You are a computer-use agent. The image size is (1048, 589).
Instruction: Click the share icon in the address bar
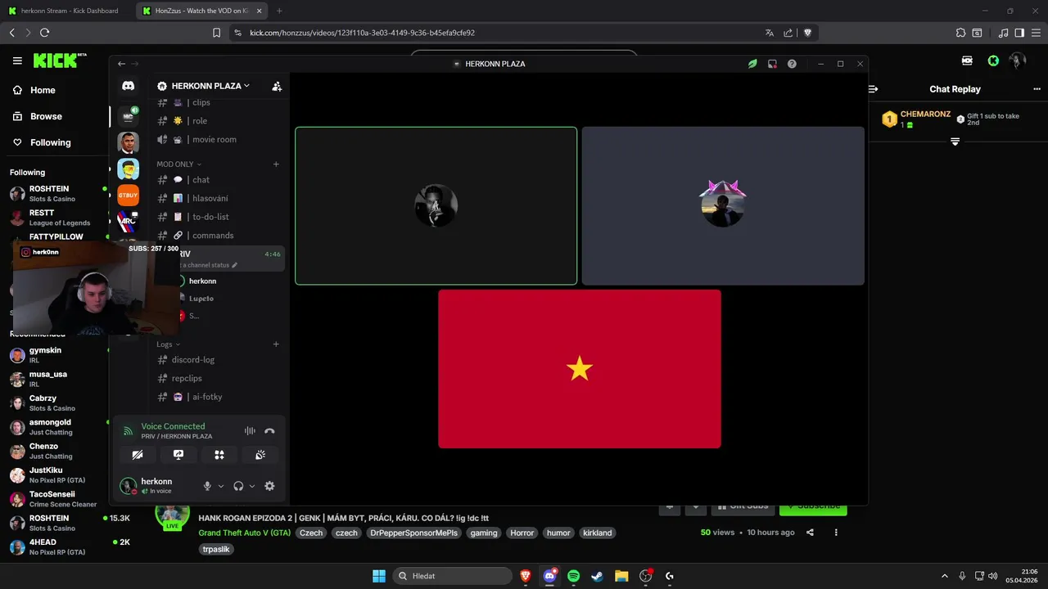click(x=788, y=33)
